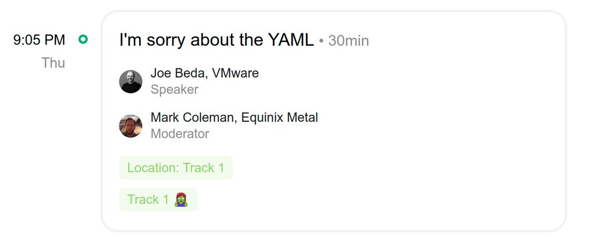The width and height of the screenshot is (590, 244).
Task: Click the word 'Location:' in the location tag
Action: (153, 168)
